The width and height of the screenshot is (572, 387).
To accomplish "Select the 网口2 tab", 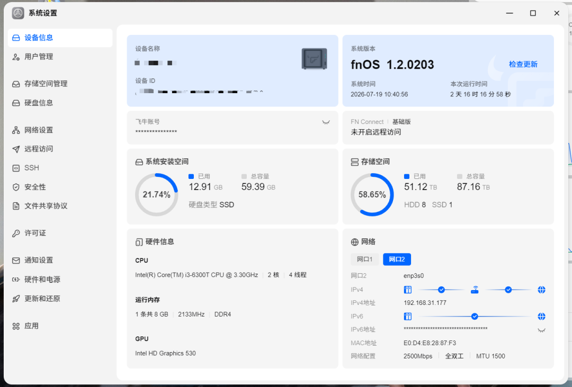I will click(397, 259).
